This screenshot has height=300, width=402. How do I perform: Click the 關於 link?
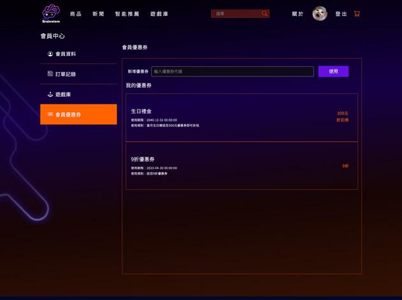click(x=298, y=14)
